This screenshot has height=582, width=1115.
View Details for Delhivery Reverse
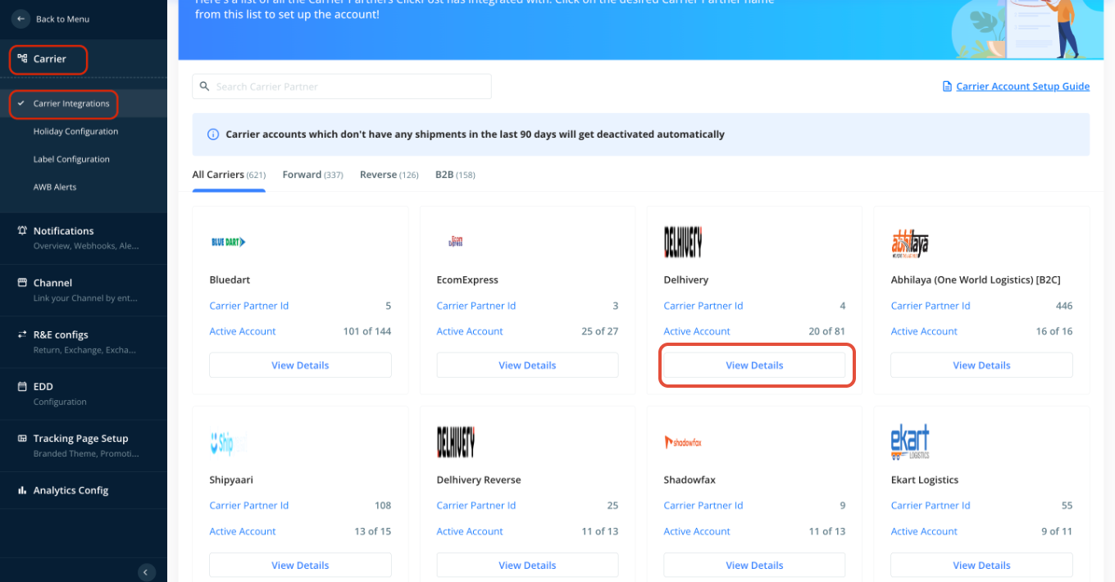[527, 565]
